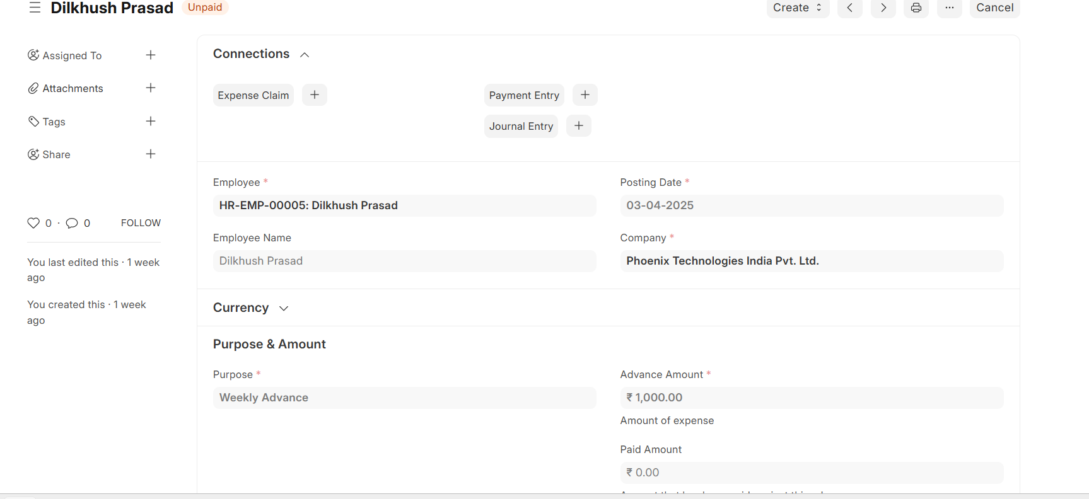The width and height of the screenshot is (1089, 499).
Task: Open the Expense Claim connection
Action: (253, 95)
